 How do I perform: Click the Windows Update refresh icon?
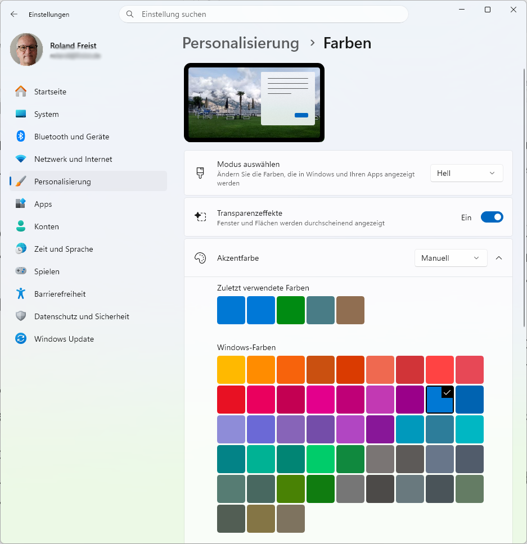(x=21, y=338)
